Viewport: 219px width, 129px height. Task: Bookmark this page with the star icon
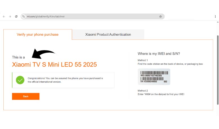tap(161, 17)
